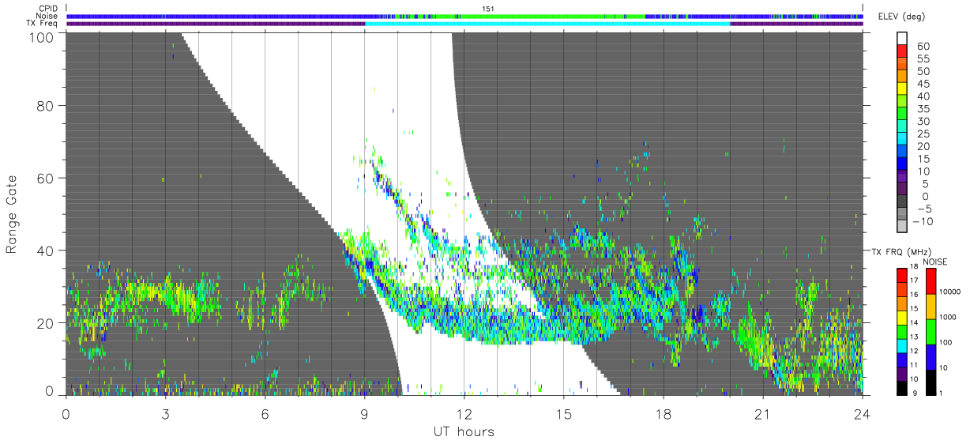
Task: Click the light gray bottom band of the ELEV bar
Action: pyautogui.click(x=903, y=227)
